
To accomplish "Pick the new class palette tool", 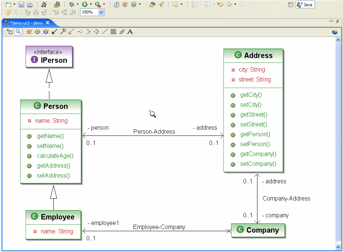I will click(37, 32).
